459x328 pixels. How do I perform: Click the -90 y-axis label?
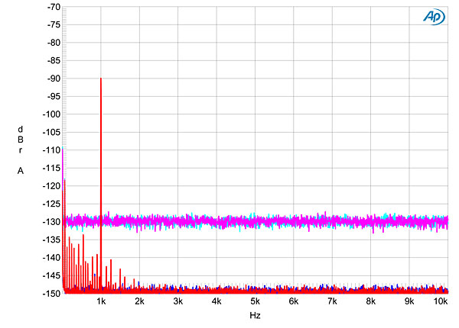[54, 79]
